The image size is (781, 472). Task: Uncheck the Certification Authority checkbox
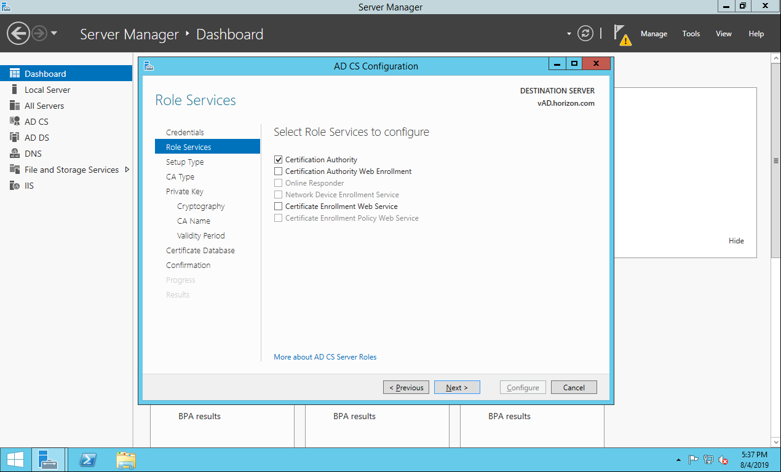(x=279, y=160)
